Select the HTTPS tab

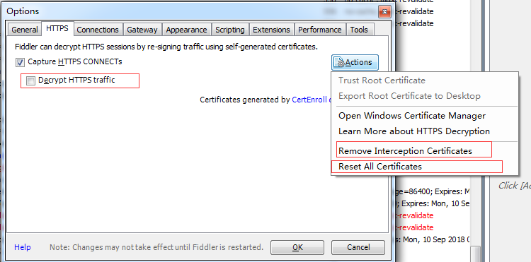pyautogui.click(x=57, y=28)
